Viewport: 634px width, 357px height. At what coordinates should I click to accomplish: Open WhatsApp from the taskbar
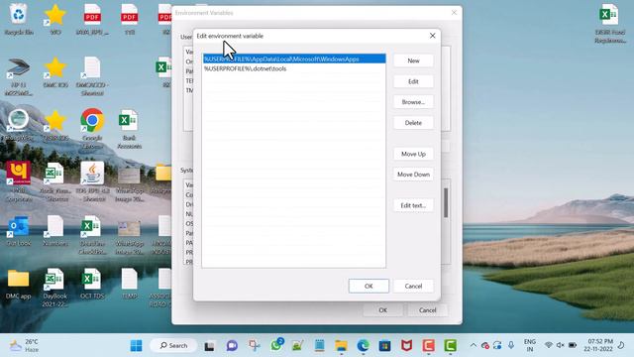point(276,345)
